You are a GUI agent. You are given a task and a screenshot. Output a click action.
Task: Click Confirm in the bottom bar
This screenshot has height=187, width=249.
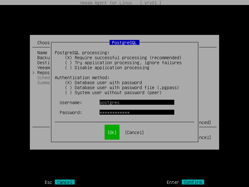193,182
